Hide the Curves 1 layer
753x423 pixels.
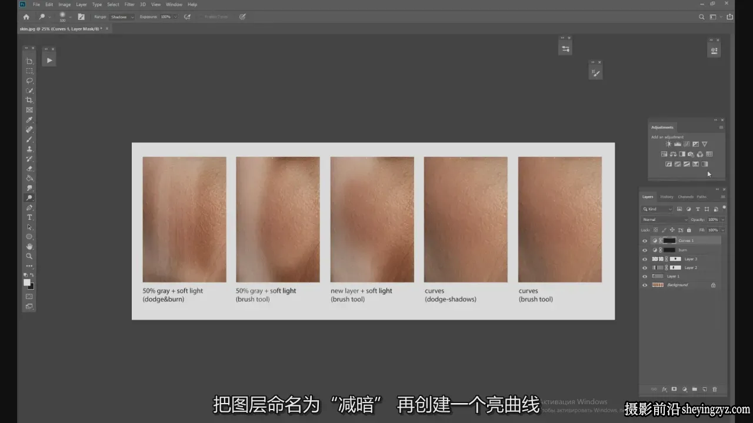point(645,241)
